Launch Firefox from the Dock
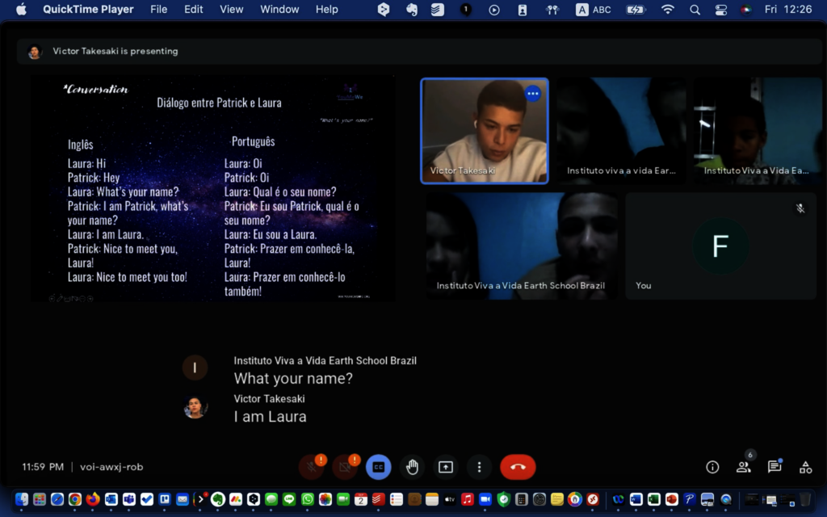 click(93, 499)
